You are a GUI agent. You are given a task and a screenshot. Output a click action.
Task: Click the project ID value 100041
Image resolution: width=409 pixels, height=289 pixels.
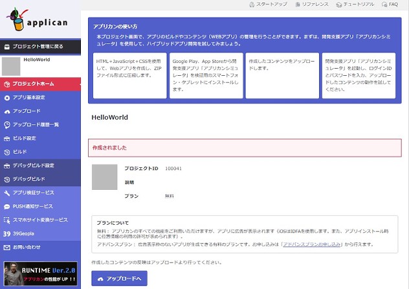point(173,168)
